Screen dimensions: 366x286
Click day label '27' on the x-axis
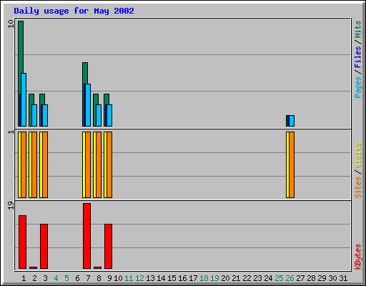point(300,278)
